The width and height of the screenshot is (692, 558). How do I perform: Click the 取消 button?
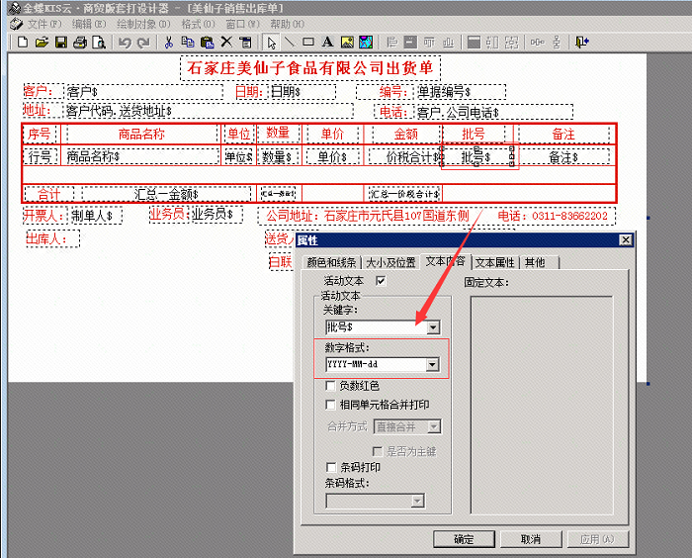pos(531,539)
